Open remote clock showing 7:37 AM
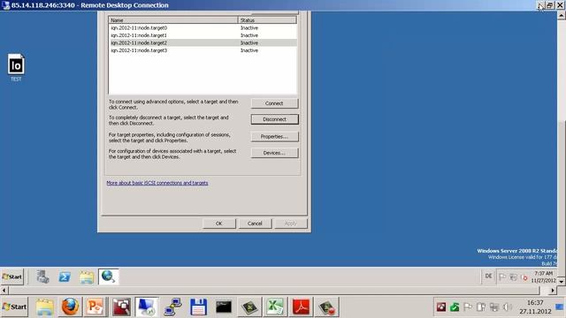566x318 pixels. click(544, 276)
